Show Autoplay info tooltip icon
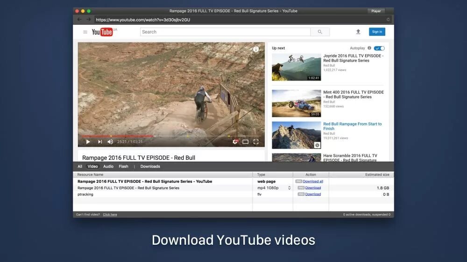The height and width of the screenshot is (262, 467). [x=369, y=48]
